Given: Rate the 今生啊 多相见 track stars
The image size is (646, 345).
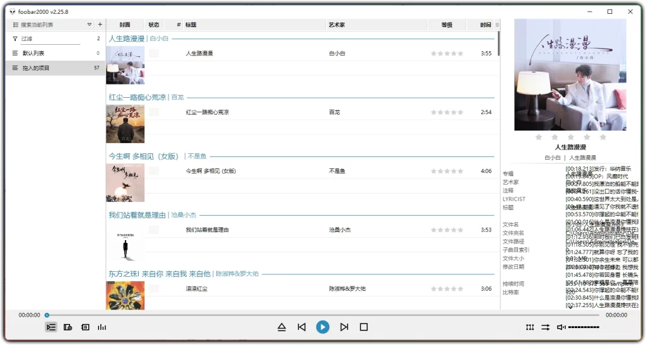Looking at the screenshot, I should [x=447, y=171].
